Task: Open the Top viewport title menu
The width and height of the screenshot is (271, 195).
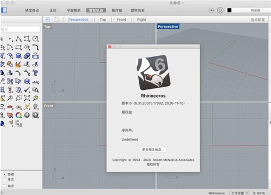Action: tap(47, 27)
